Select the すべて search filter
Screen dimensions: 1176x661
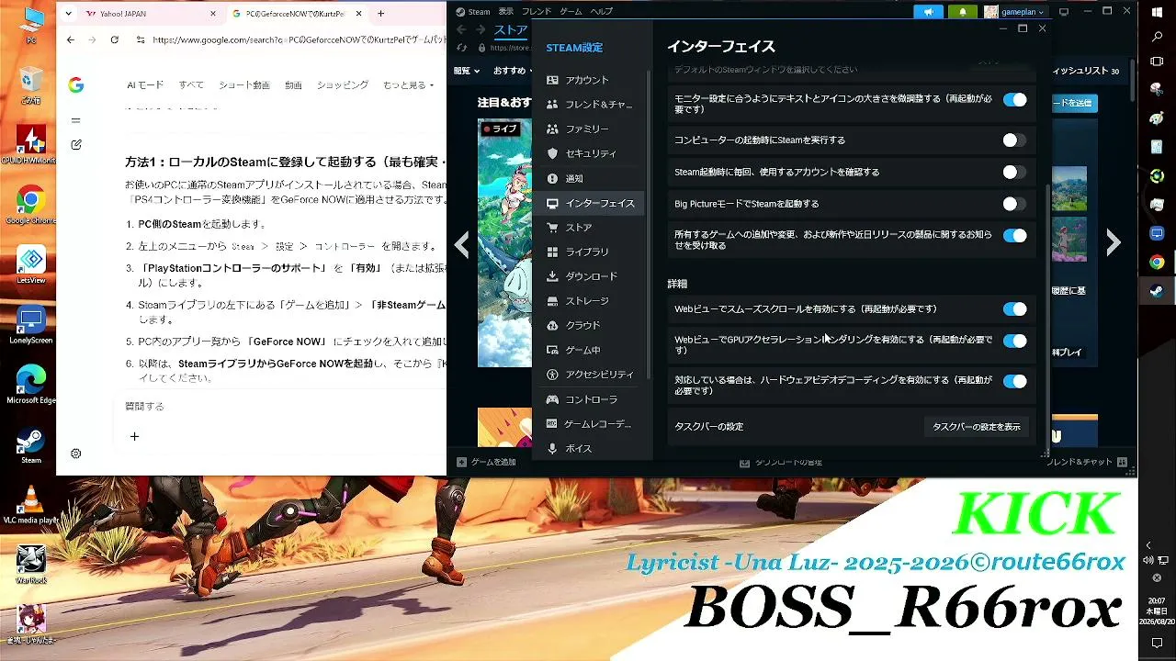[191, 85]
